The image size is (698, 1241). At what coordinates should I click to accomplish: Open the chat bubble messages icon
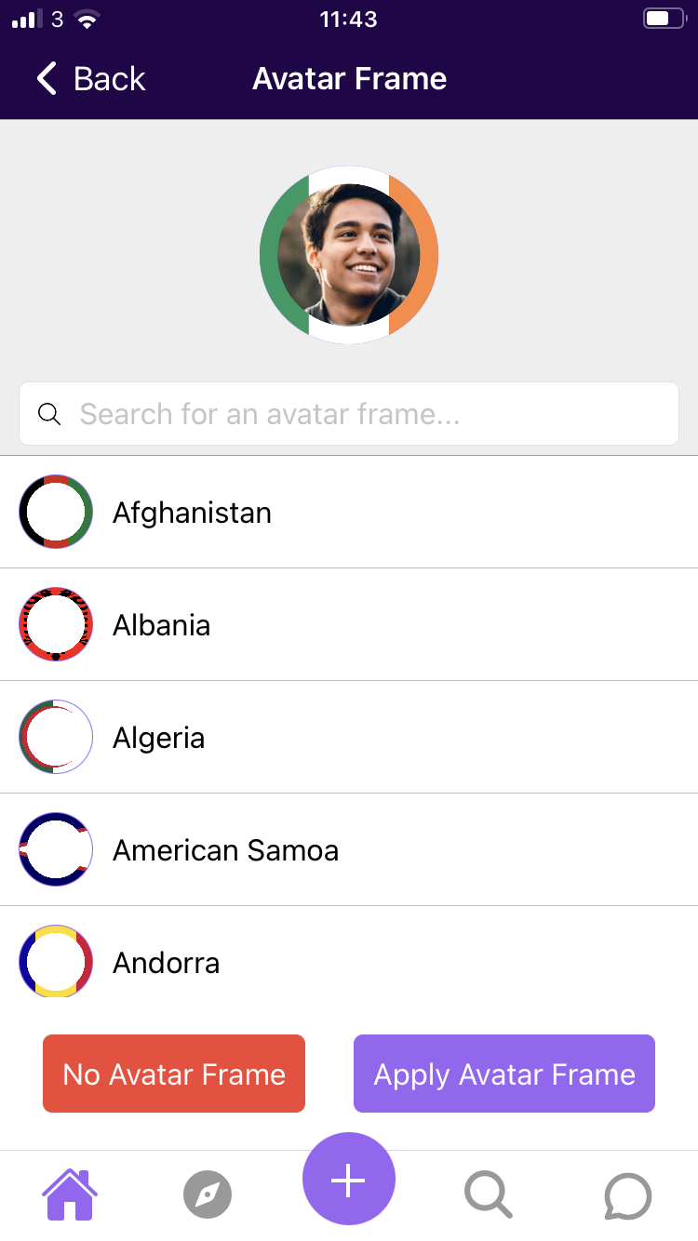tap(627, 1195)
